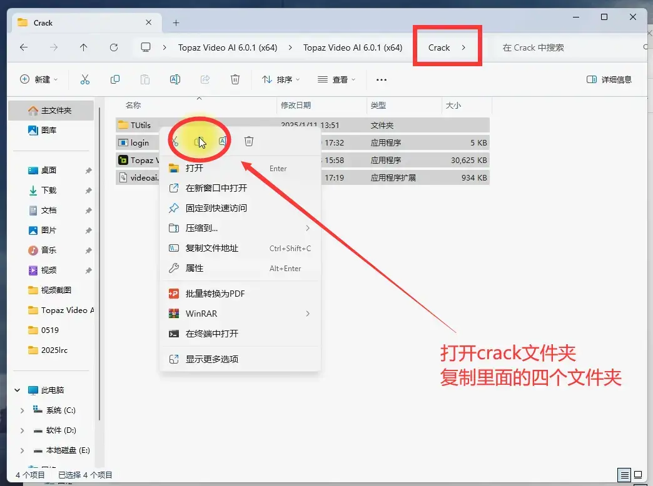Screen dimensions: 653x486
Task: Expand the 软件 (D:) drive node
Action: tap(22, 430)
